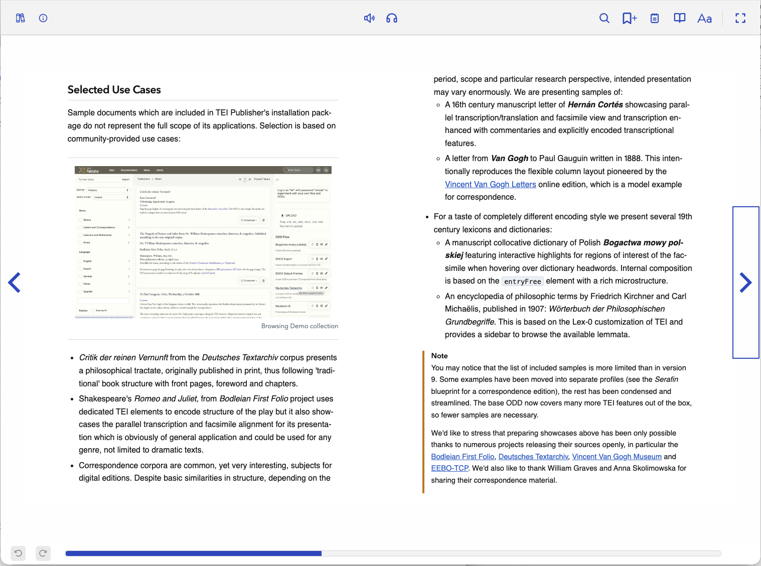The width and height of the screenshot is (761, 566).
Task: Click the 'Selected Use Cases' heading
Action: pos(114,90)
